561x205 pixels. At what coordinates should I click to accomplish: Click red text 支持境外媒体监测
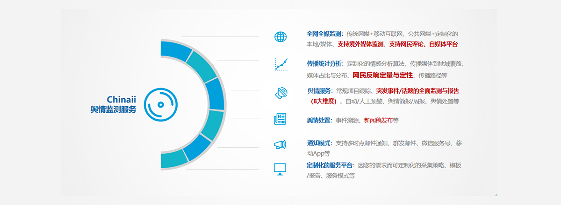point(360,44)
